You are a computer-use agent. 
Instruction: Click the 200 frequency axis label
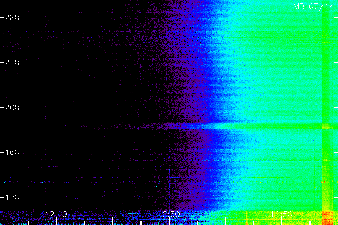12,108
